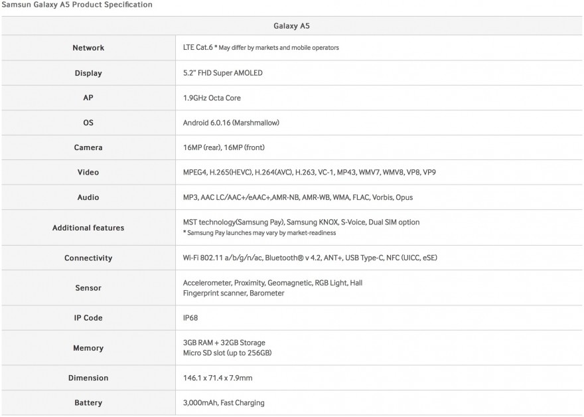Click the Micro SD slot memory text

coord(227,353)
